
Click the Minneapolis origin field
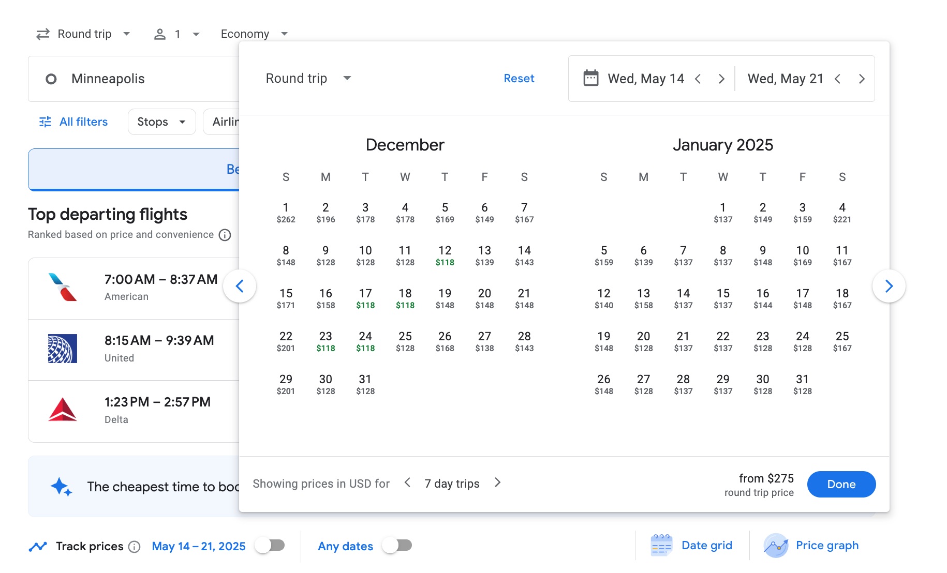pyautogui.click(x=107, y=79)
